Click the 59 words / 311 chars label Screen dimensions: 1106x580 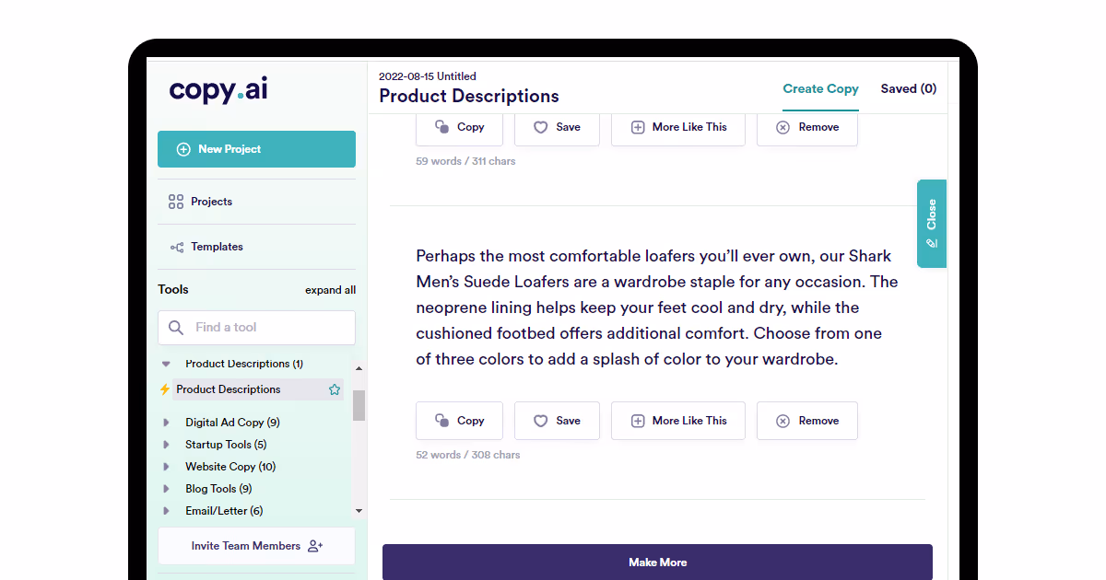tap(465, 161)
